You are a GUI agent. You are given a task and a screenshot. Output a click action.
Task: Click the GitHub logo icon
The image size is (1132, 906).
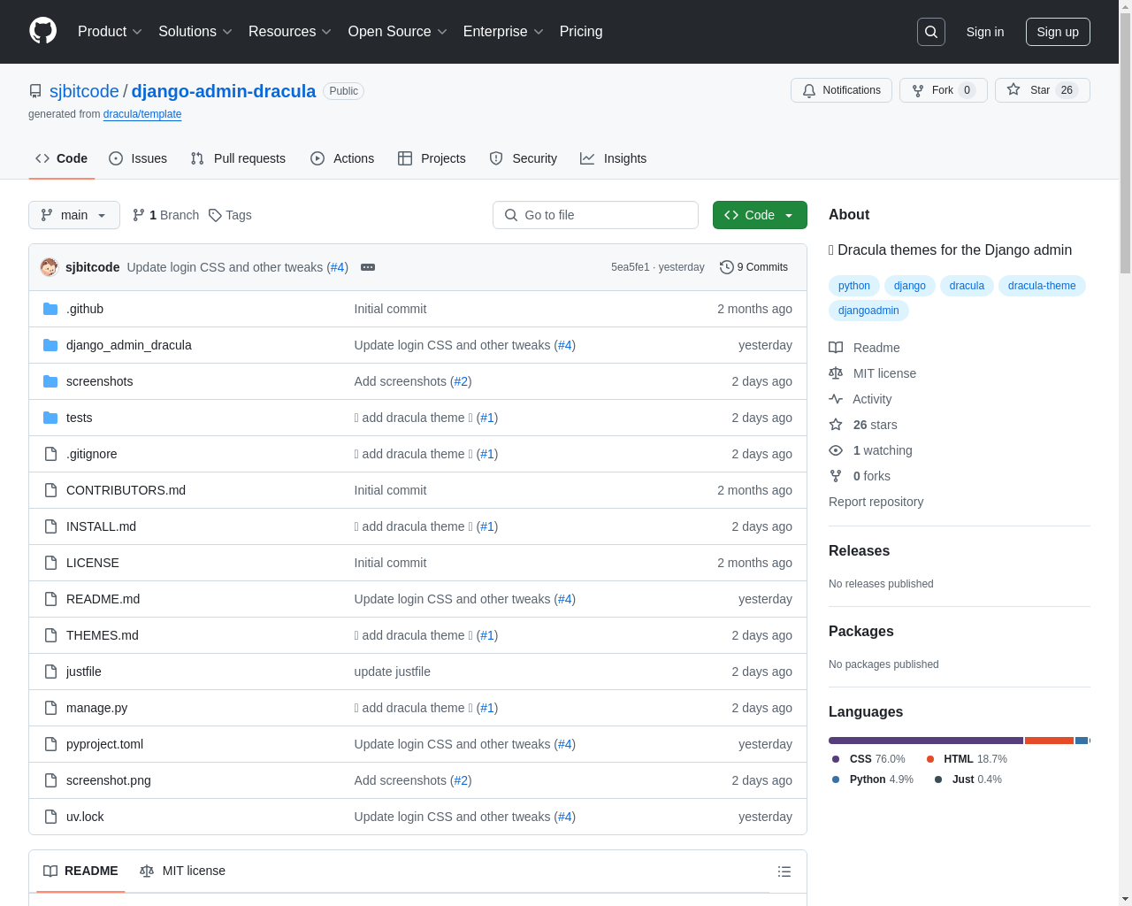[x=42, y=31]
